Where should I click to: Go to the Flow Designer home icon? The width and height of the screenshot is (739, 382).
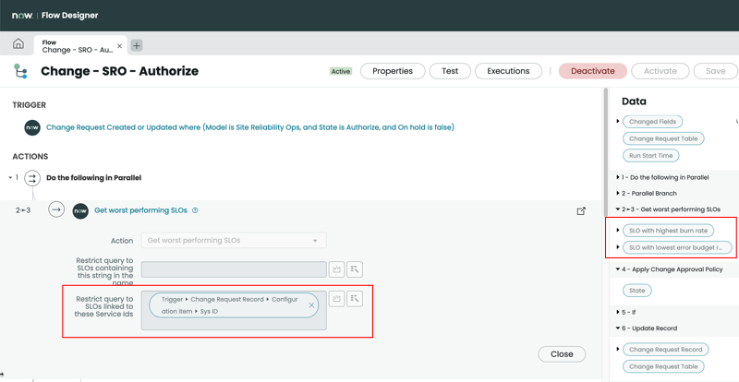(18, 44)
